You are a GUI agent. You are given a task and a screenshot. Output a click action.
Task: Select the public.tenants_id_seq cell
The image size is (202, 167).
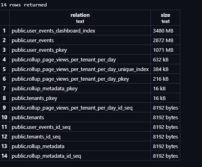pyautogui.click(x=80, y=136)
